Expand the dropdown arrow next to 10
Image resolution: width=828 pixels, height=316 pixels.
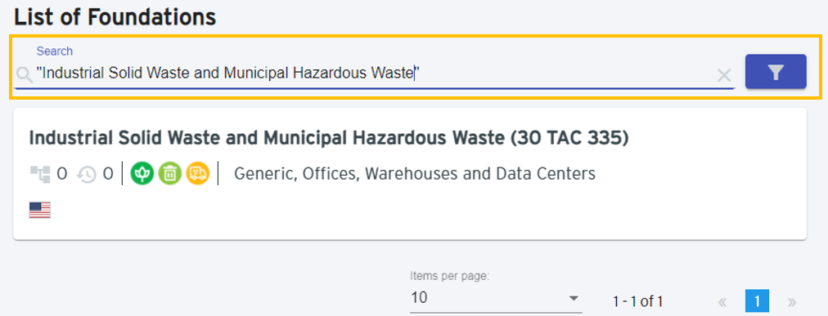tap(574, 299)
